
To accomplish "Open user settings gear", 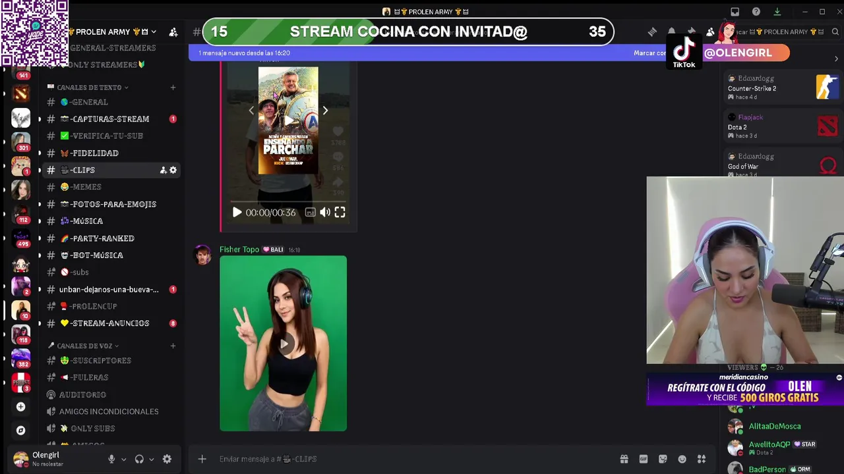I will click(167, 459).
